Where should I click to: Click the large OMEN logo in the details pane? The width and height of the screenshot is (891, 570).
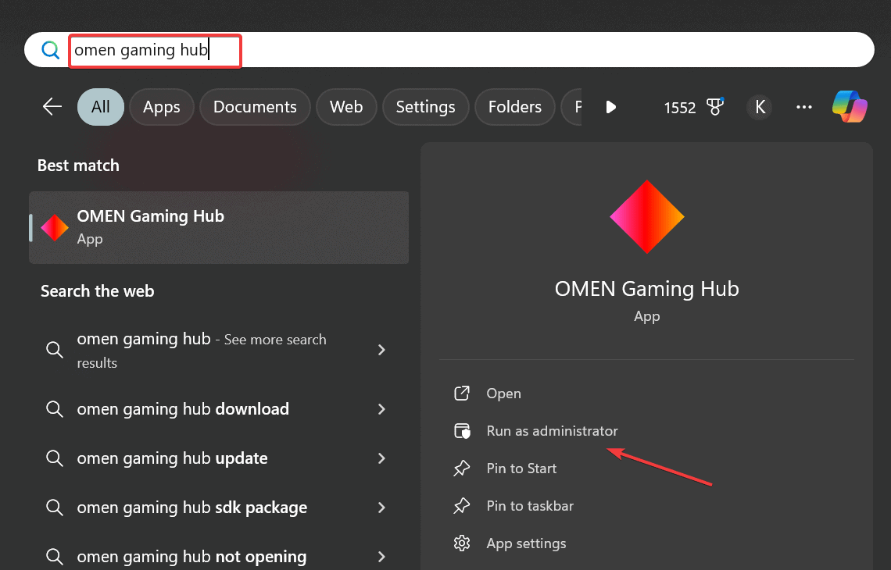[646, 217]
